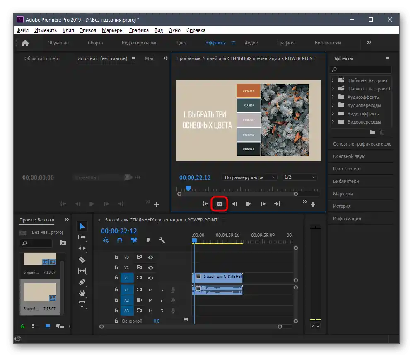This screenshot has height=357, width=413.
Task: Open the zoom level dropdown "По размеру кадра"
Action: tap(249, 177)
